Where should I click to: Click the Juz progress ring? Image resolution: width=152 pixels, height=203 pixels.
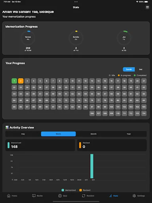(124, 38)
